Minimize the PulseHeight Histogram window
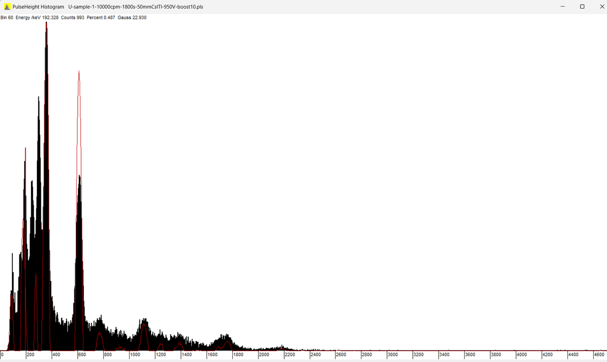Image resolution: width=607 pixels, height=362 pixels. [x=562, y=7]
